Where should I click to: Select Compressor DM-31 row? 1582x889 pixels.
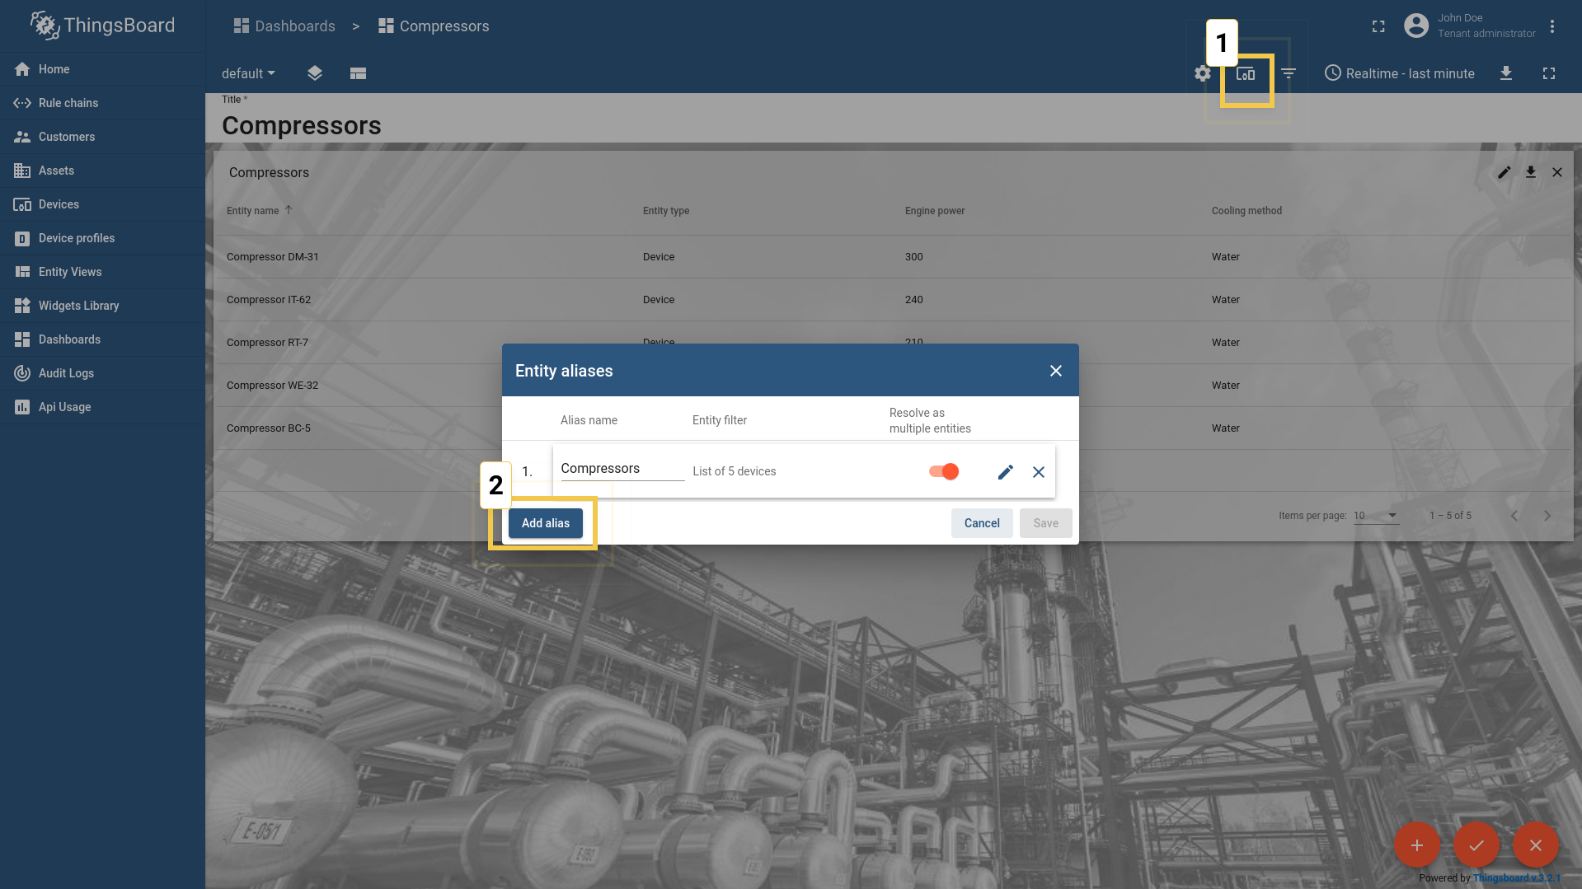click(894, 257)
